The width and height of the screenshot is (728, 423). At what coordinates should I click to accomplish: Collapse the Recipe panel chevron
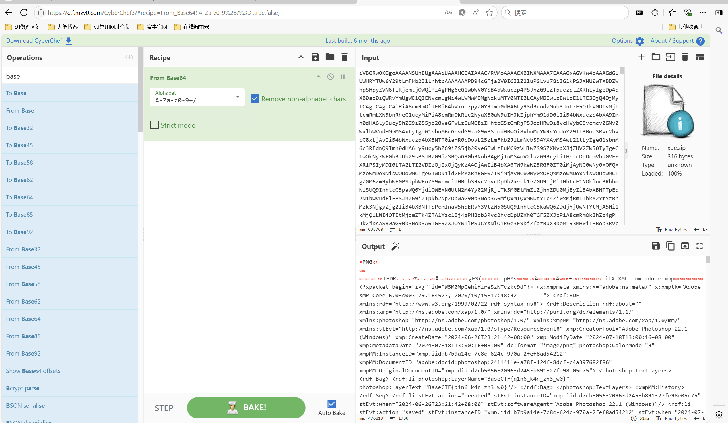(301, 57)
